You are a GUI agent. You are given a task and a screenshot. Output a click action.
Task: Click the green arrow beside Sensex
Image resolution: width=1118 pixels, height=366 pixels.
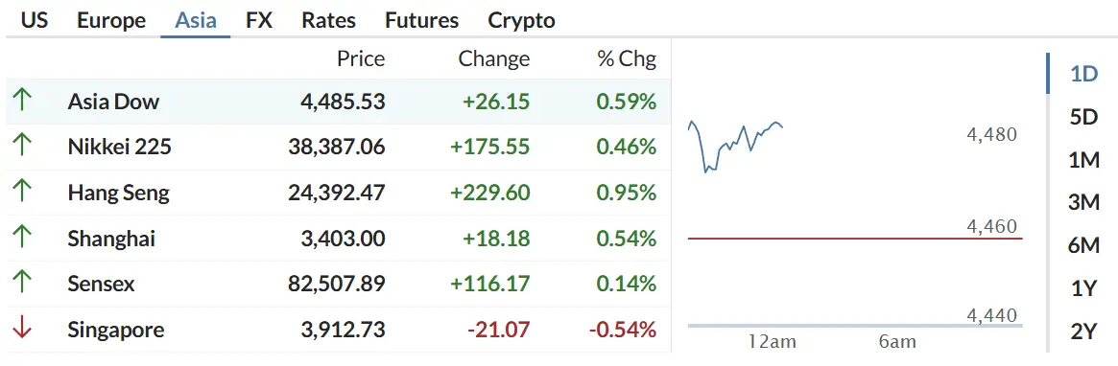tap(22, 283)
